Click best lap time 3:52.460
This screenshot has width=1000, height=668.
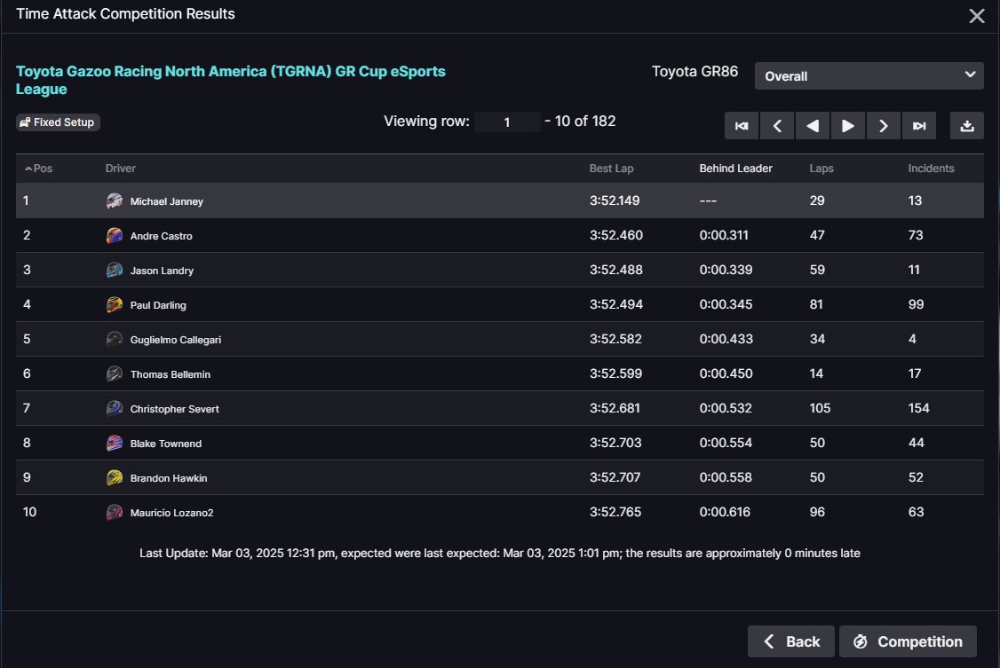coord(616,235)
